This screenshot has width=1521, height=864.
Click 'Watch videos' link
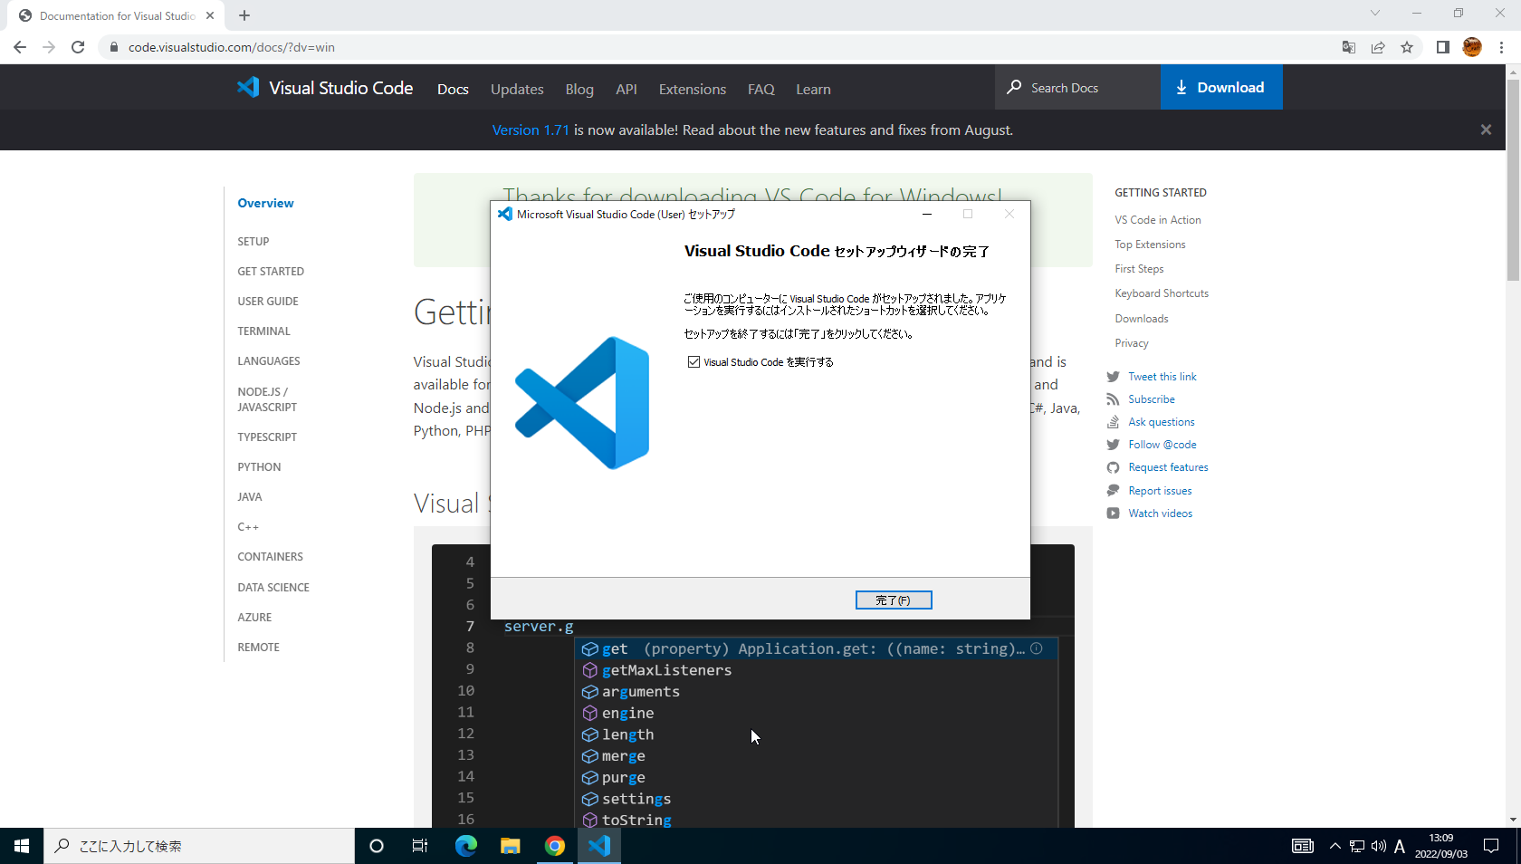(x=1161, y=514)
